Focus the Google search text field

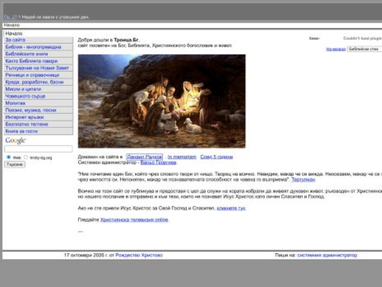coord(38,149)
